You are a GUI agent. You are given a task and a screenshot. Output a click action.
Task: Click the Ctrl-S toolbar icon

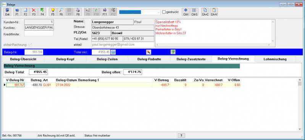click(194, 12)
